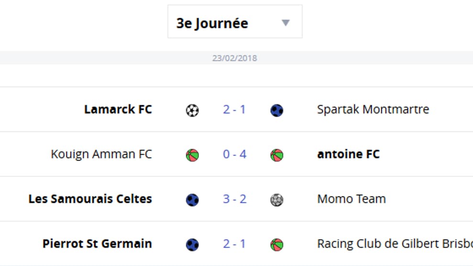Click Lamarck FC's white soccer ball icon
Screen dimensions: 473x266
[x=192, y=110]
